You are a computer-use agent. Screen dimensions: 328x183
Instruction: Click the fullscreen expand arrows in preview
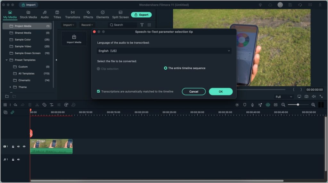pyautogui.click(x=321, y=96)
